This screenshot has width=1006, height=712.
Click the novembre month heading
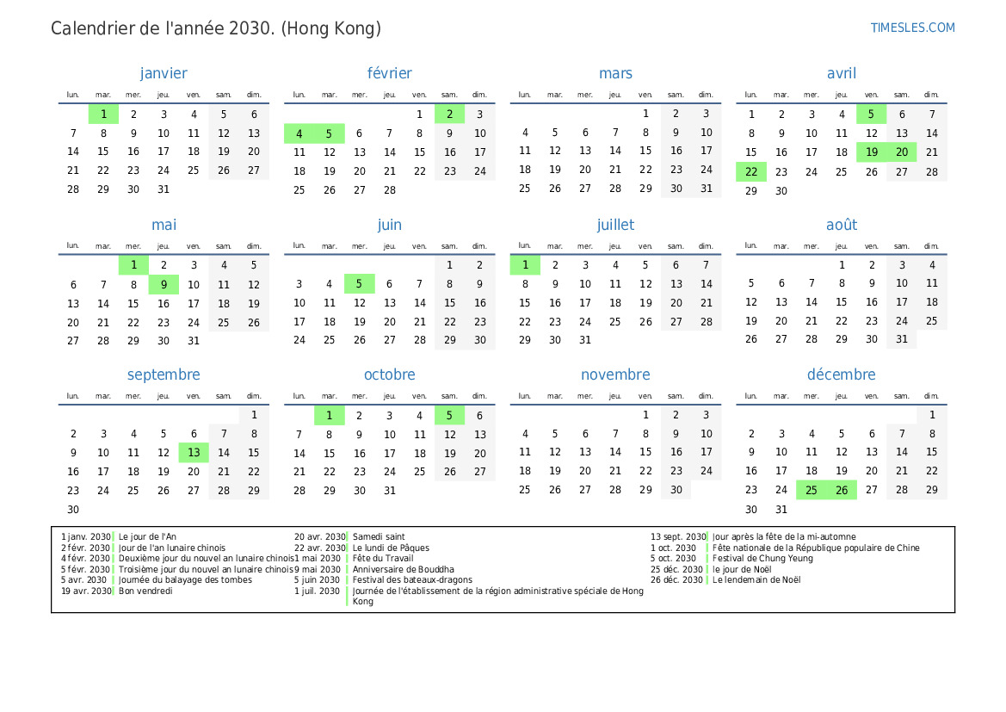[x=615, y=375]
